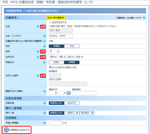Screen dimensions: 150x134
Task: Tick 氏名を修正する checkbox
Action: [x=50, y=22]
